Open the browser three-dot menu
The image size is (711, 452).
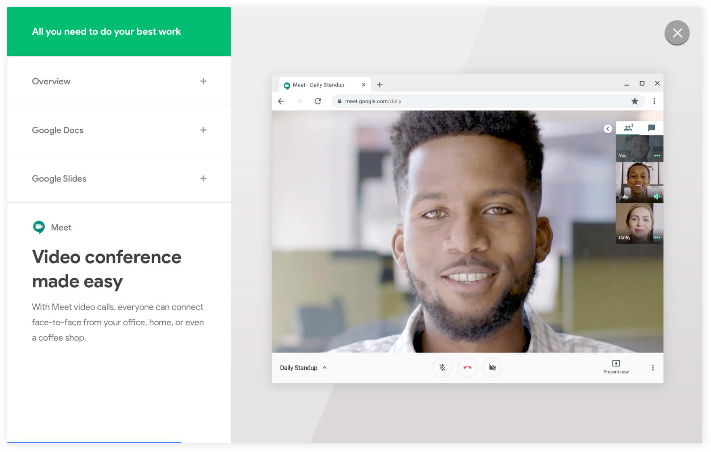[654, 101]
